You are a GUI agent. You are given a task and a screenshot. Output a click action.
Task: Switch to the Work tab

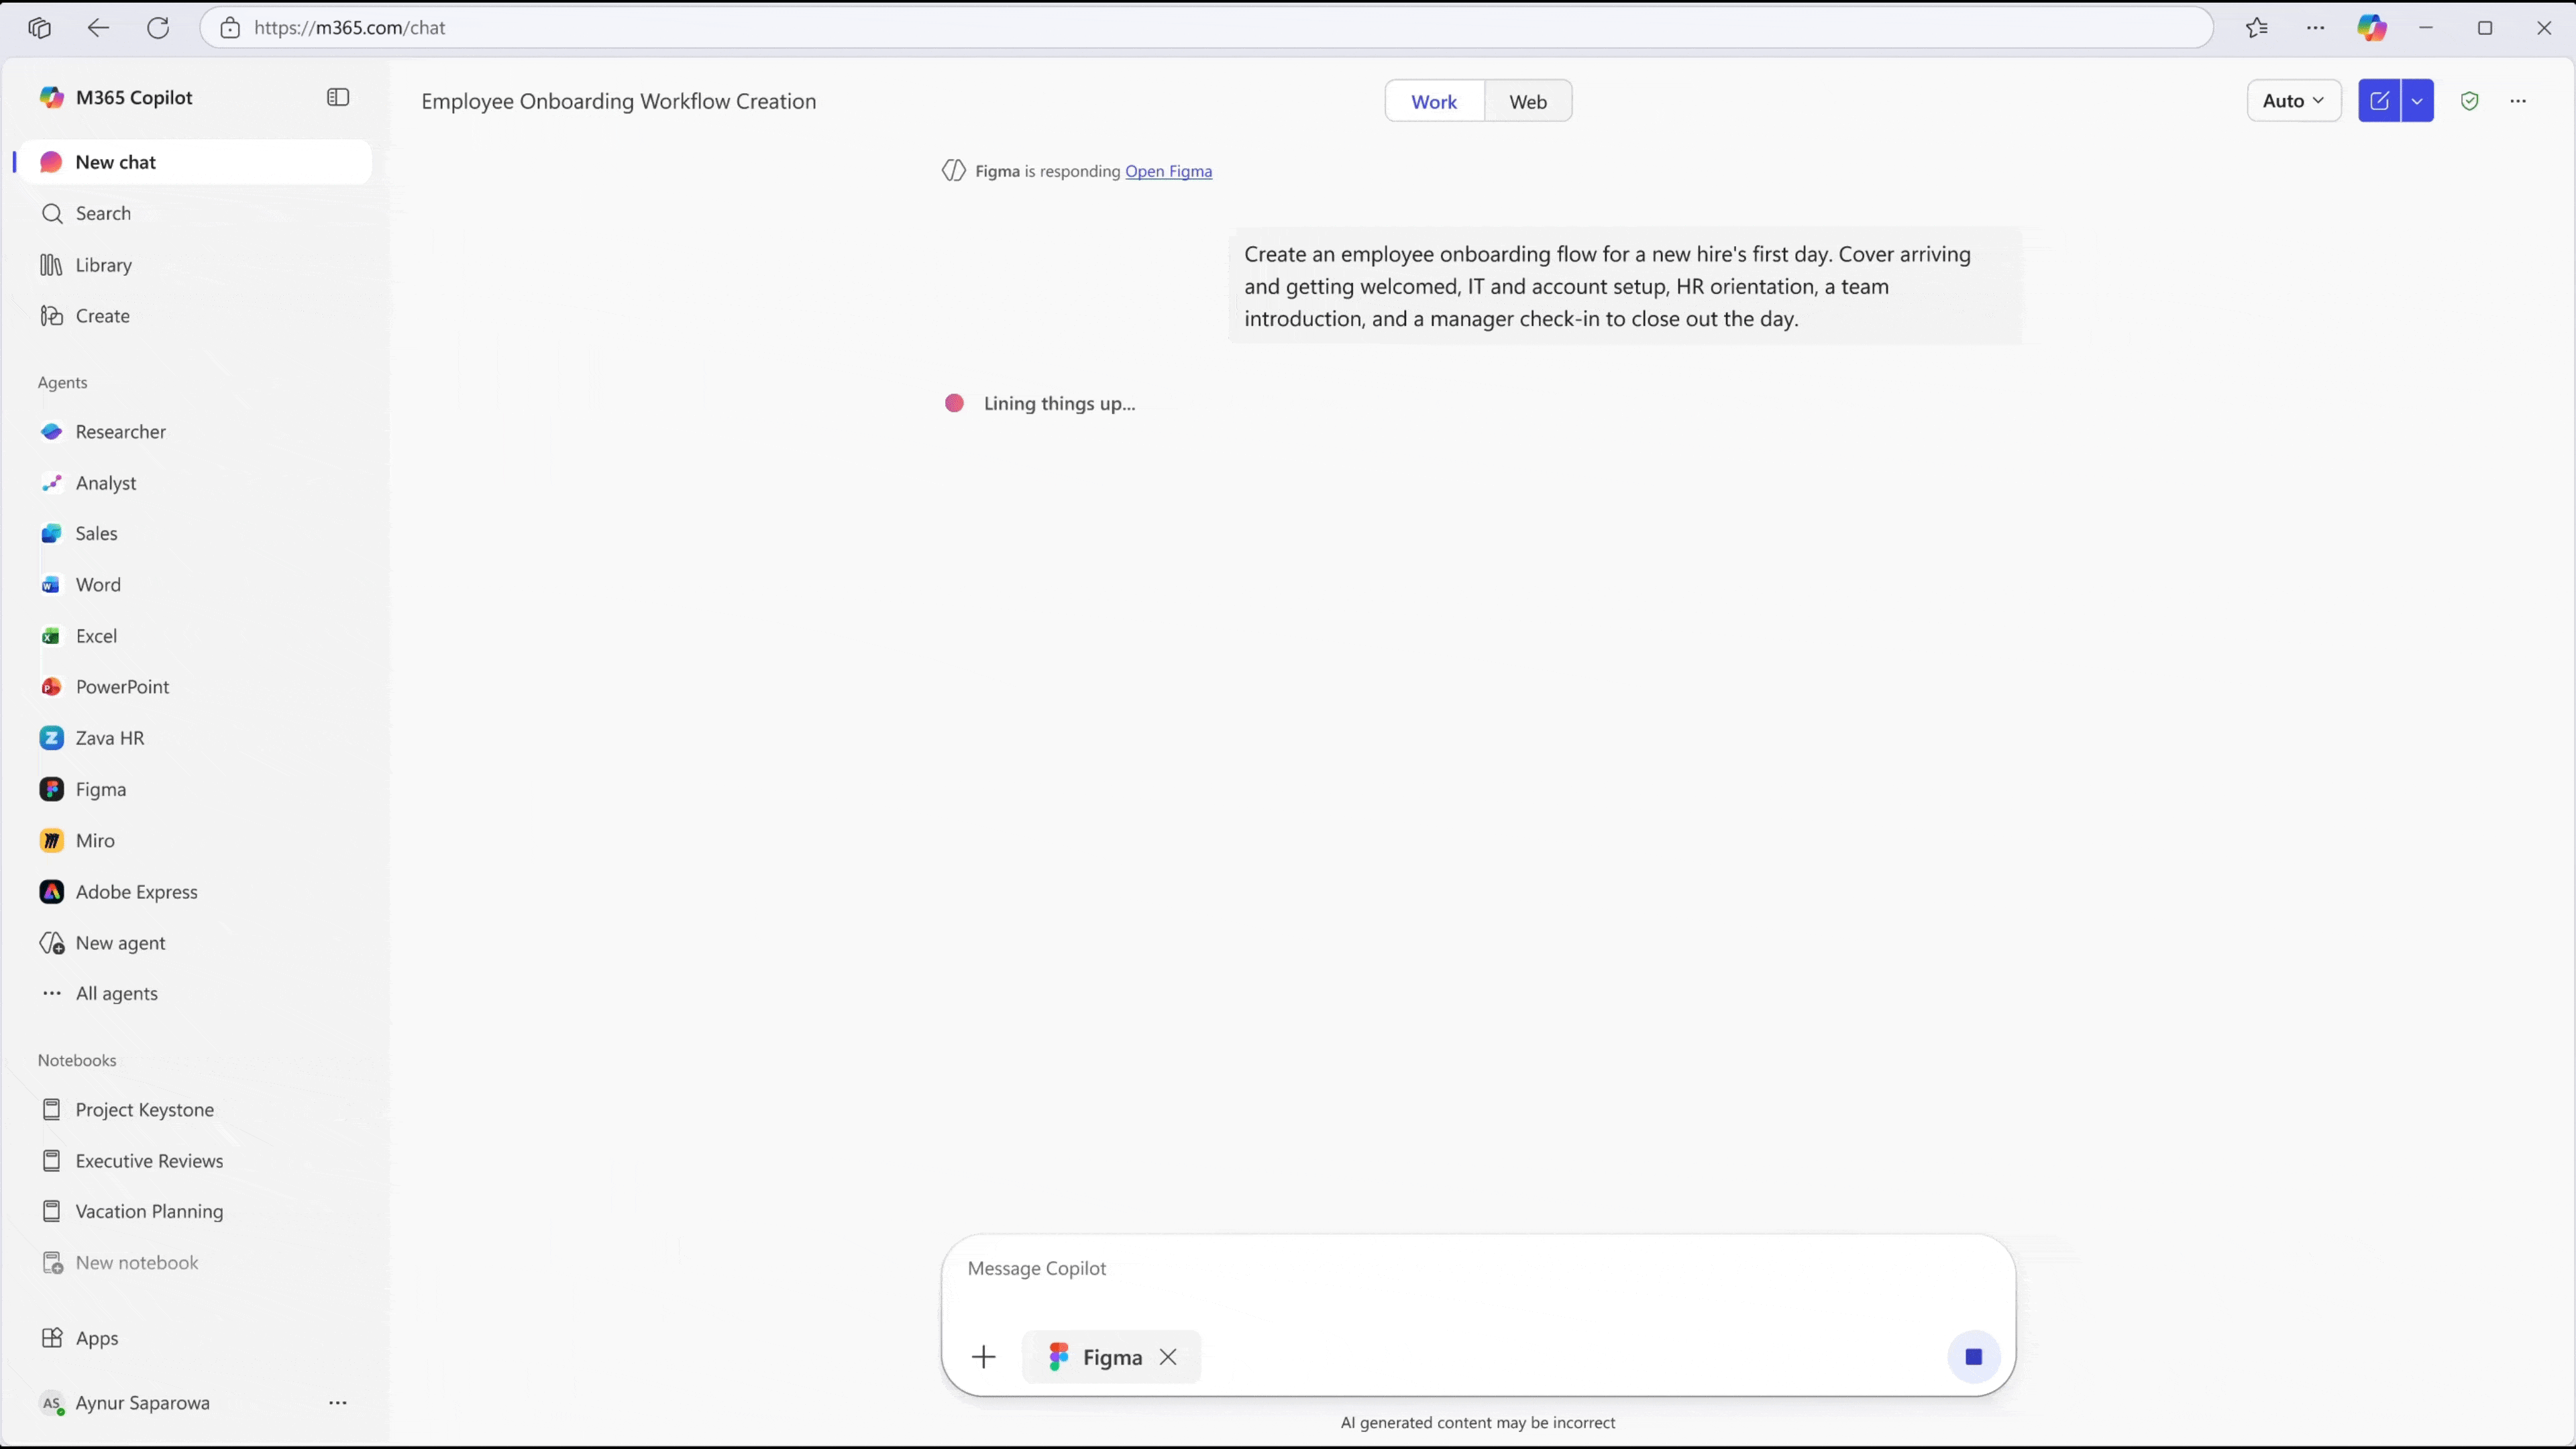(1433, 102)
